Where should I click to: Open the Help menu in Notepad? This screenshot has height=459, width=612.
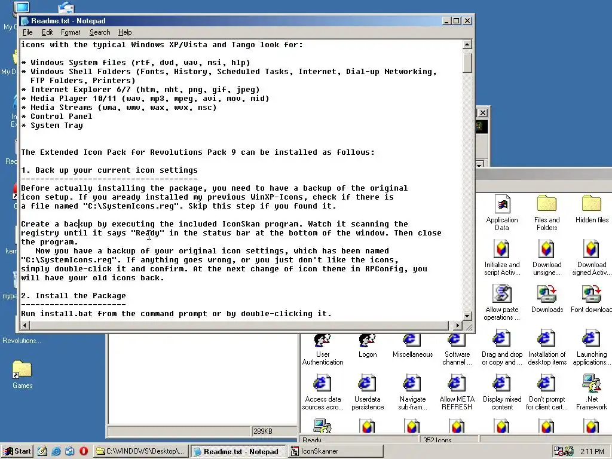click(125, 32)
